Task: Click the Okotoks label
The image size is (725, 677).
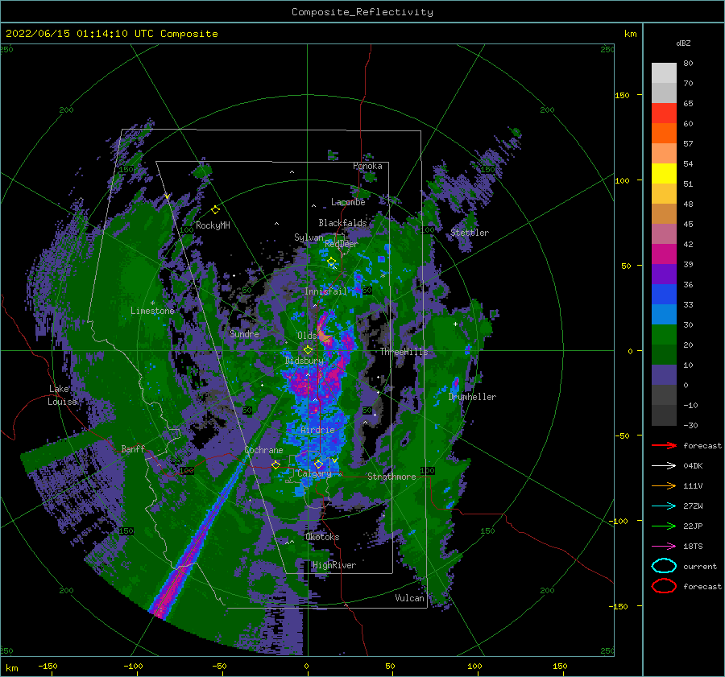Action: point(322,537)
